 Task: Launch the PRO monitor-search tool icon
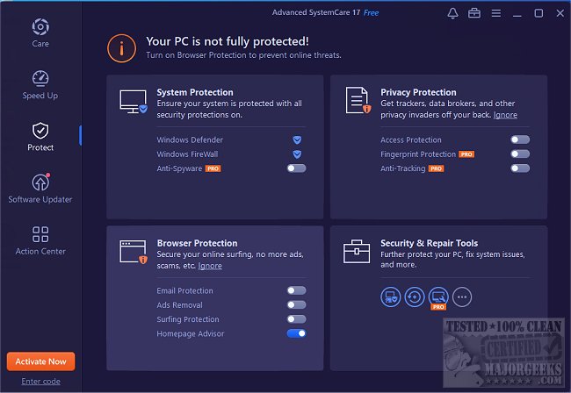(x=438, y=297)
